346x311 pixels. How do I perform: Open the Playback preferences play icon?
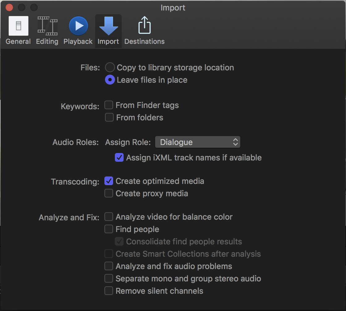point(78,26)
